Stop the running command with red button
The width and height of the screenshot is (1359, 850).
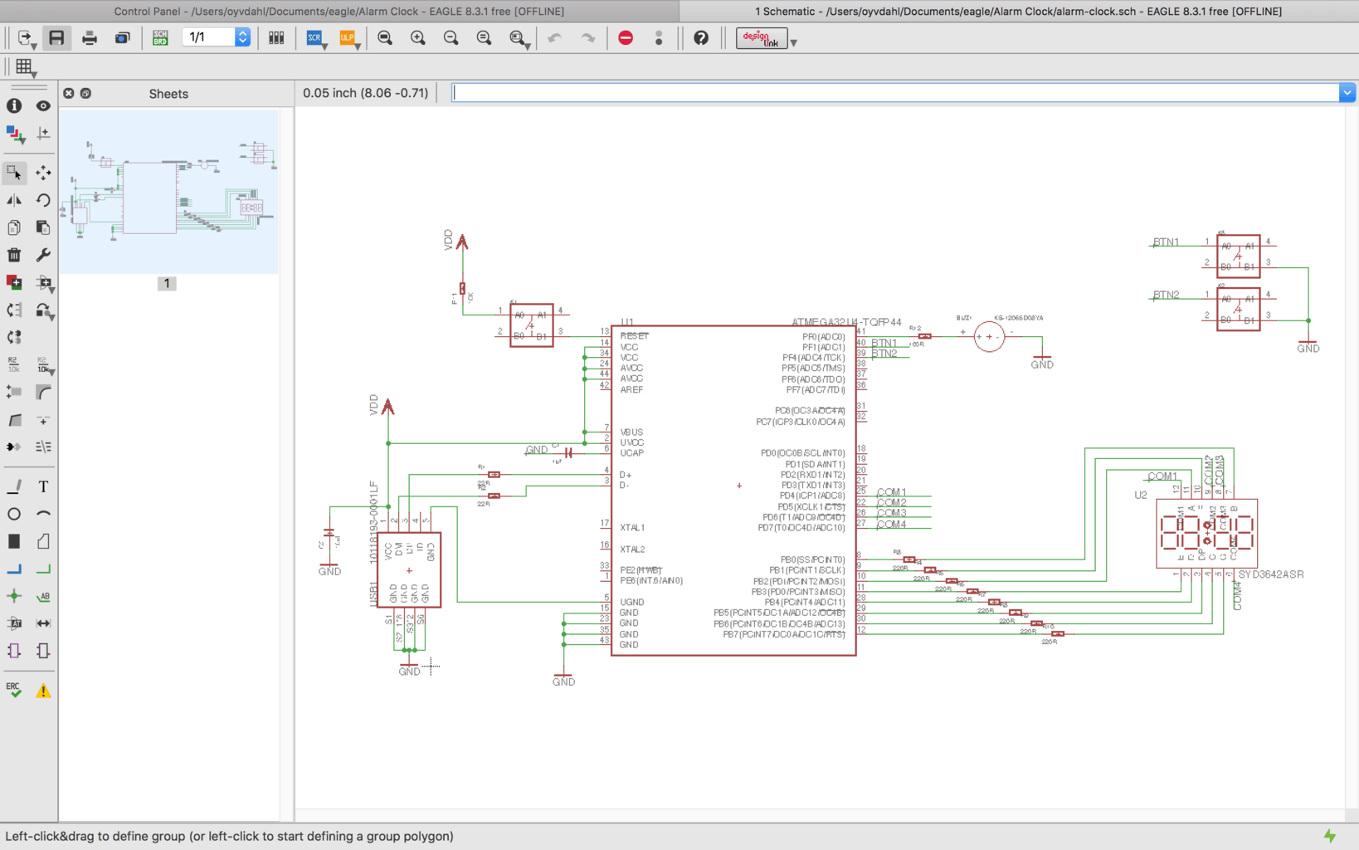click(x=626, y=37)
